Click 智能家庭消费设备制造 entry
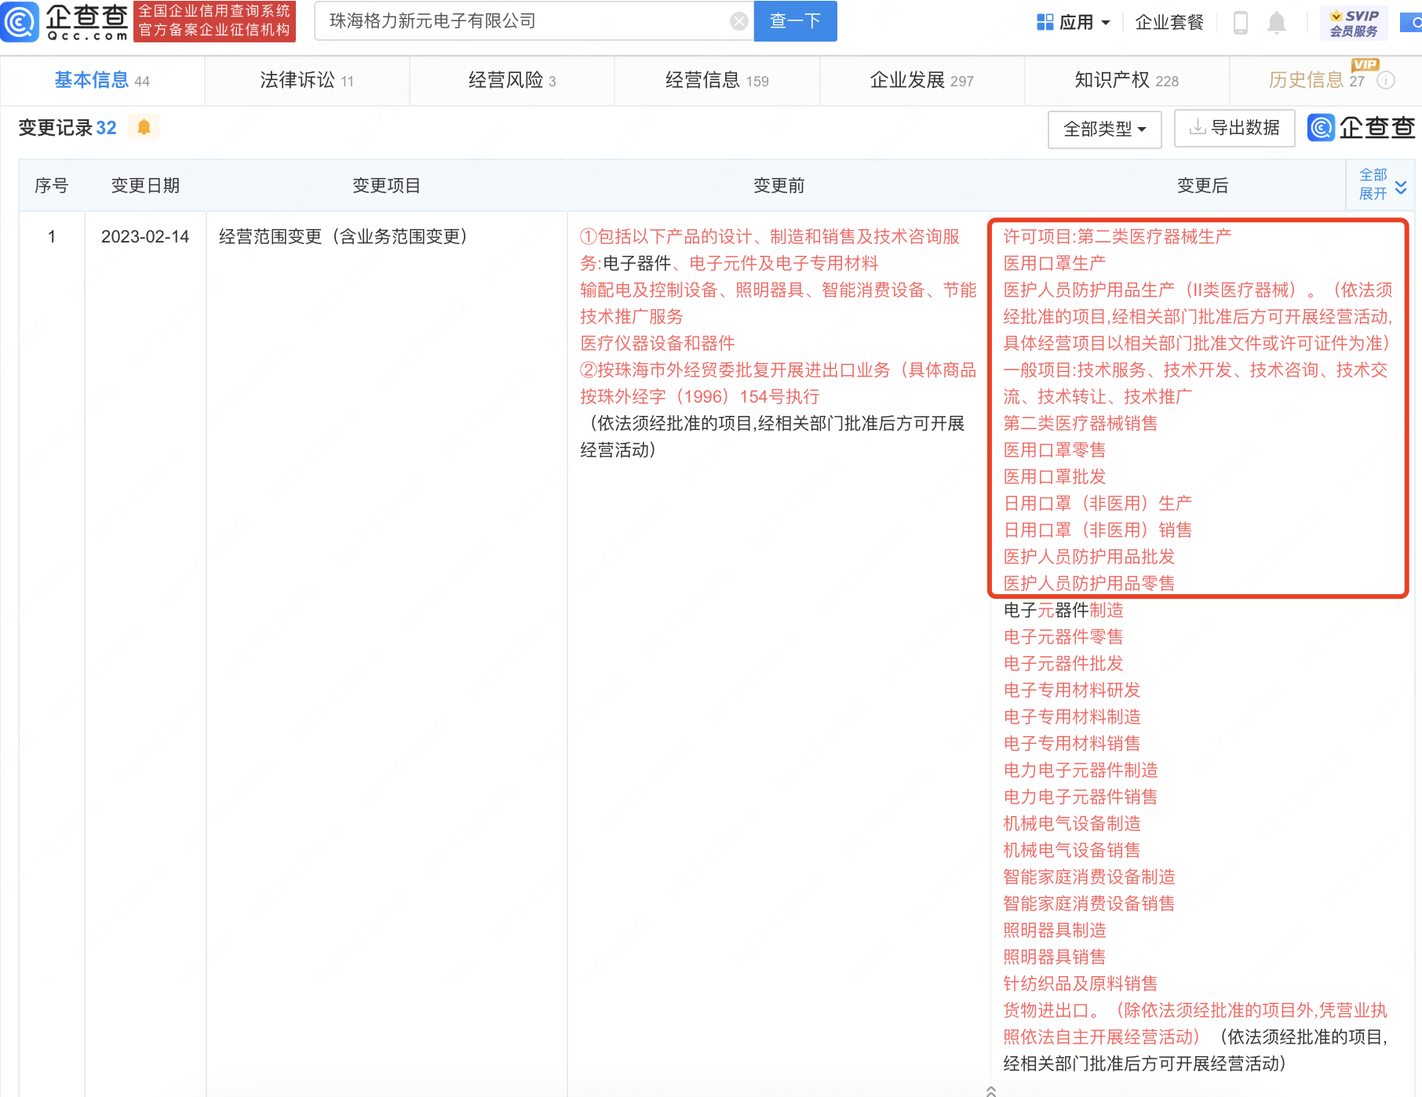The width and height of the screenshot is (1422, 1097). tap(1089, 877)
